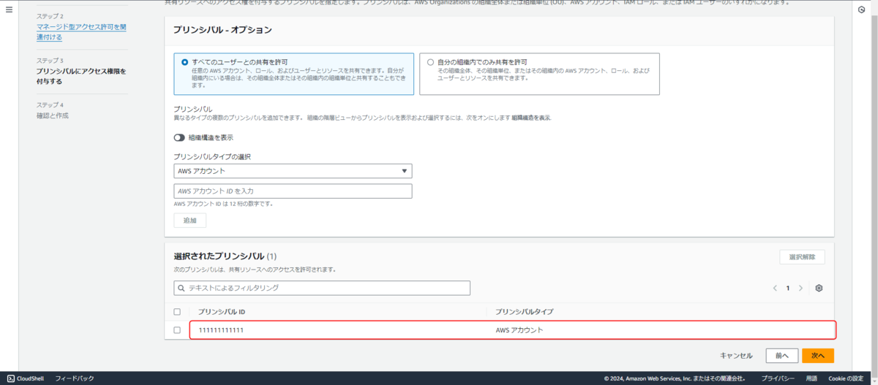
Task: Open the プリンシパルタイプ AWS アカウント dropdown
Action: [x=293, y=171]
